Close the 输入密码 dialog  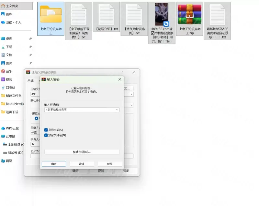click(x=120, y=79)
